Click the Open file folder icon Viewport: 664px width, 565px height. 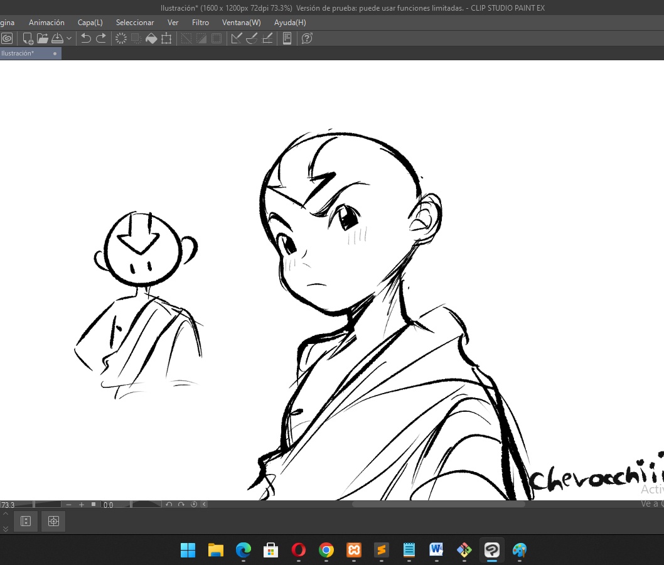(43, 38)
